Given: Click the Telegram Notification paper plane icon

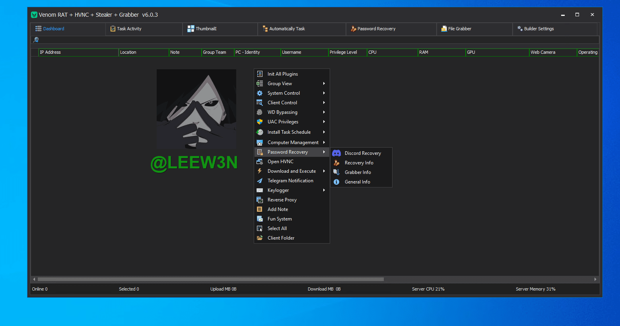Looking at the screenshot, I should click(260, 181).
